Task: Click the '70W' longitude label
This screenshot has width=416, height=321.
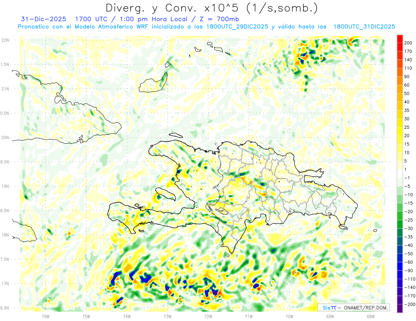Action: [x=289, y=316]
